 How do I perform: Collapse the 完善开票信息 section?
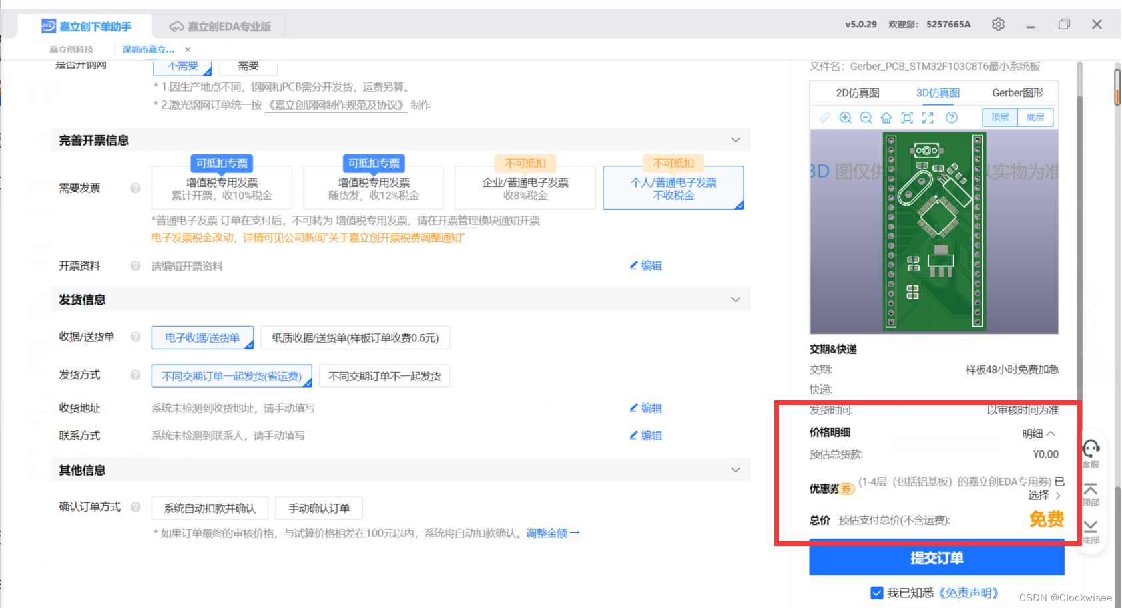[736, 140]
